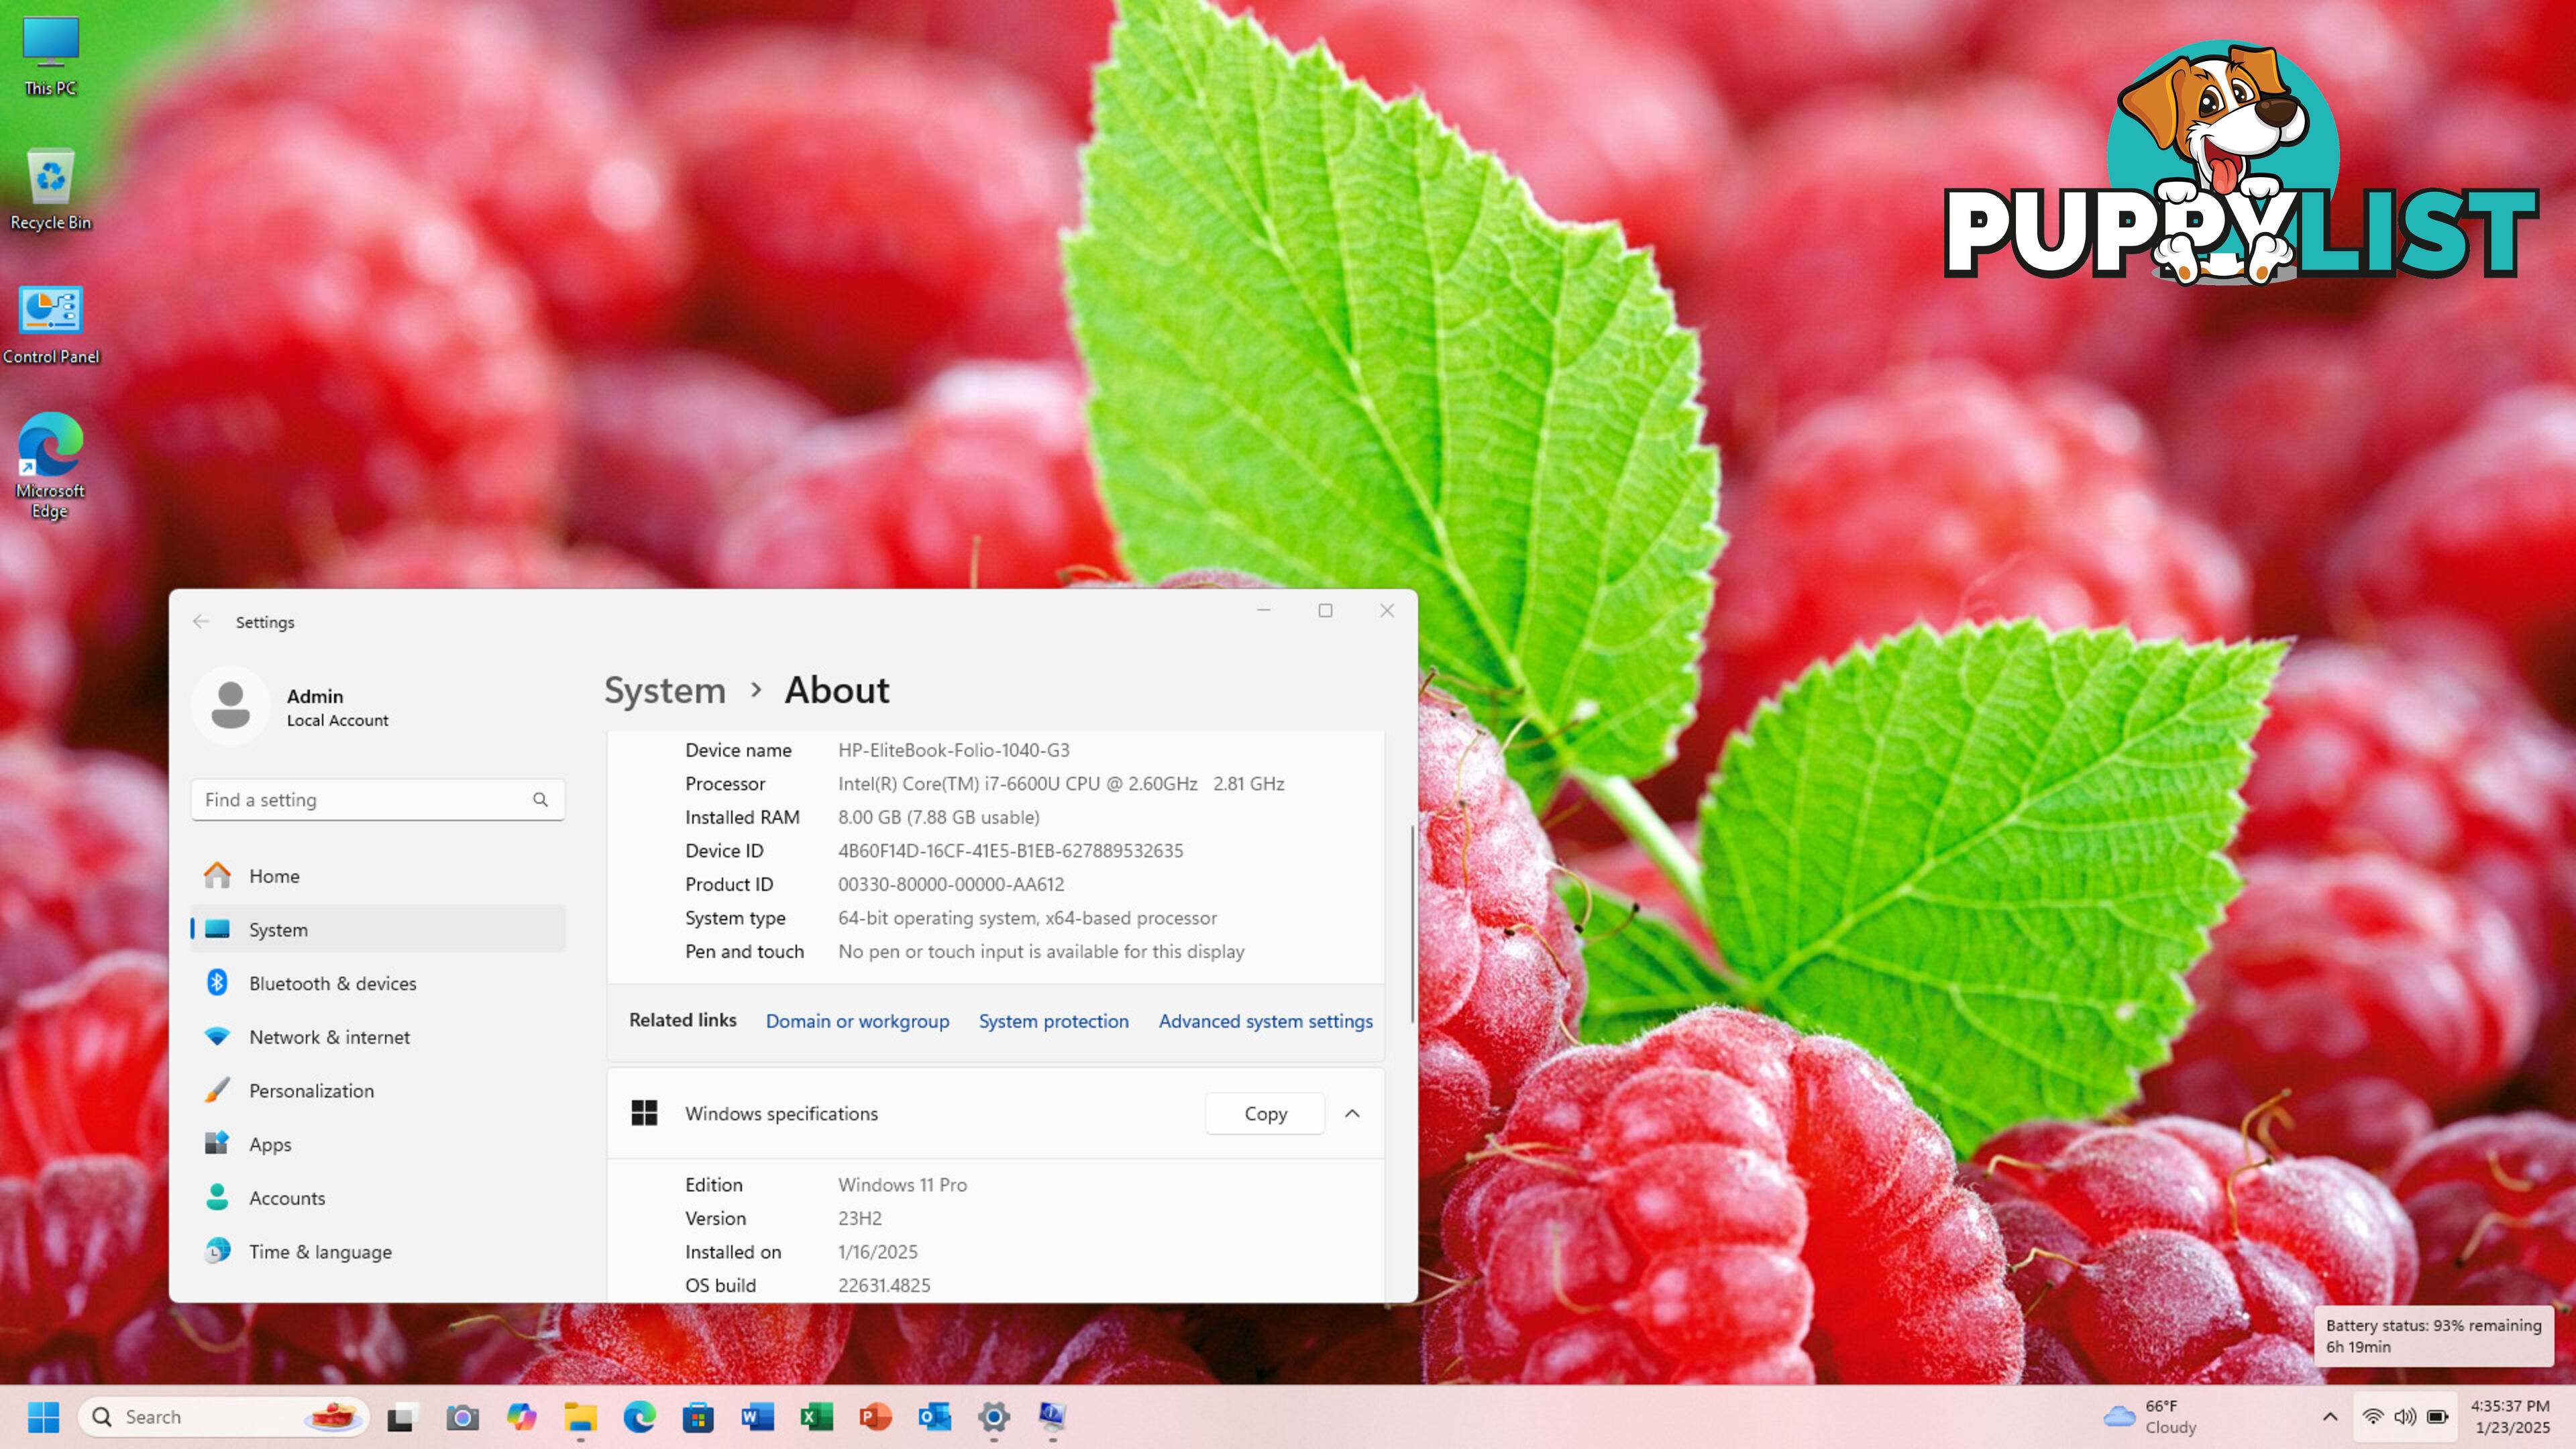Open Accounts settings category
Screen dimensions: 2576x1449
tap(378, 1197)
